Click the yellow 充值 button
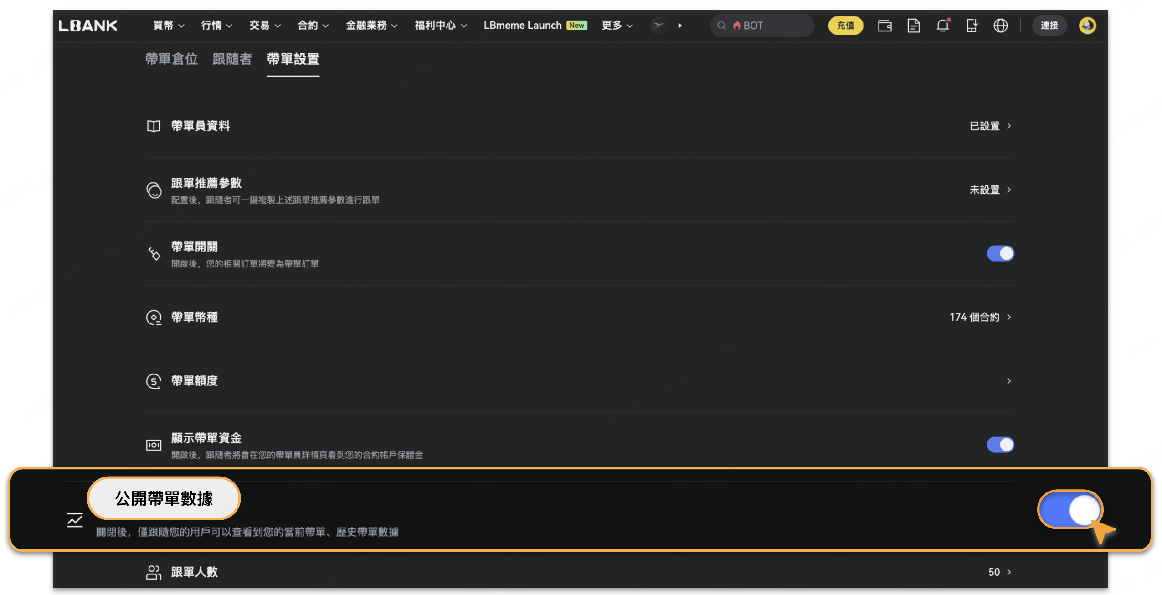This screenshot has width=1162, height=595. [845, 26]
